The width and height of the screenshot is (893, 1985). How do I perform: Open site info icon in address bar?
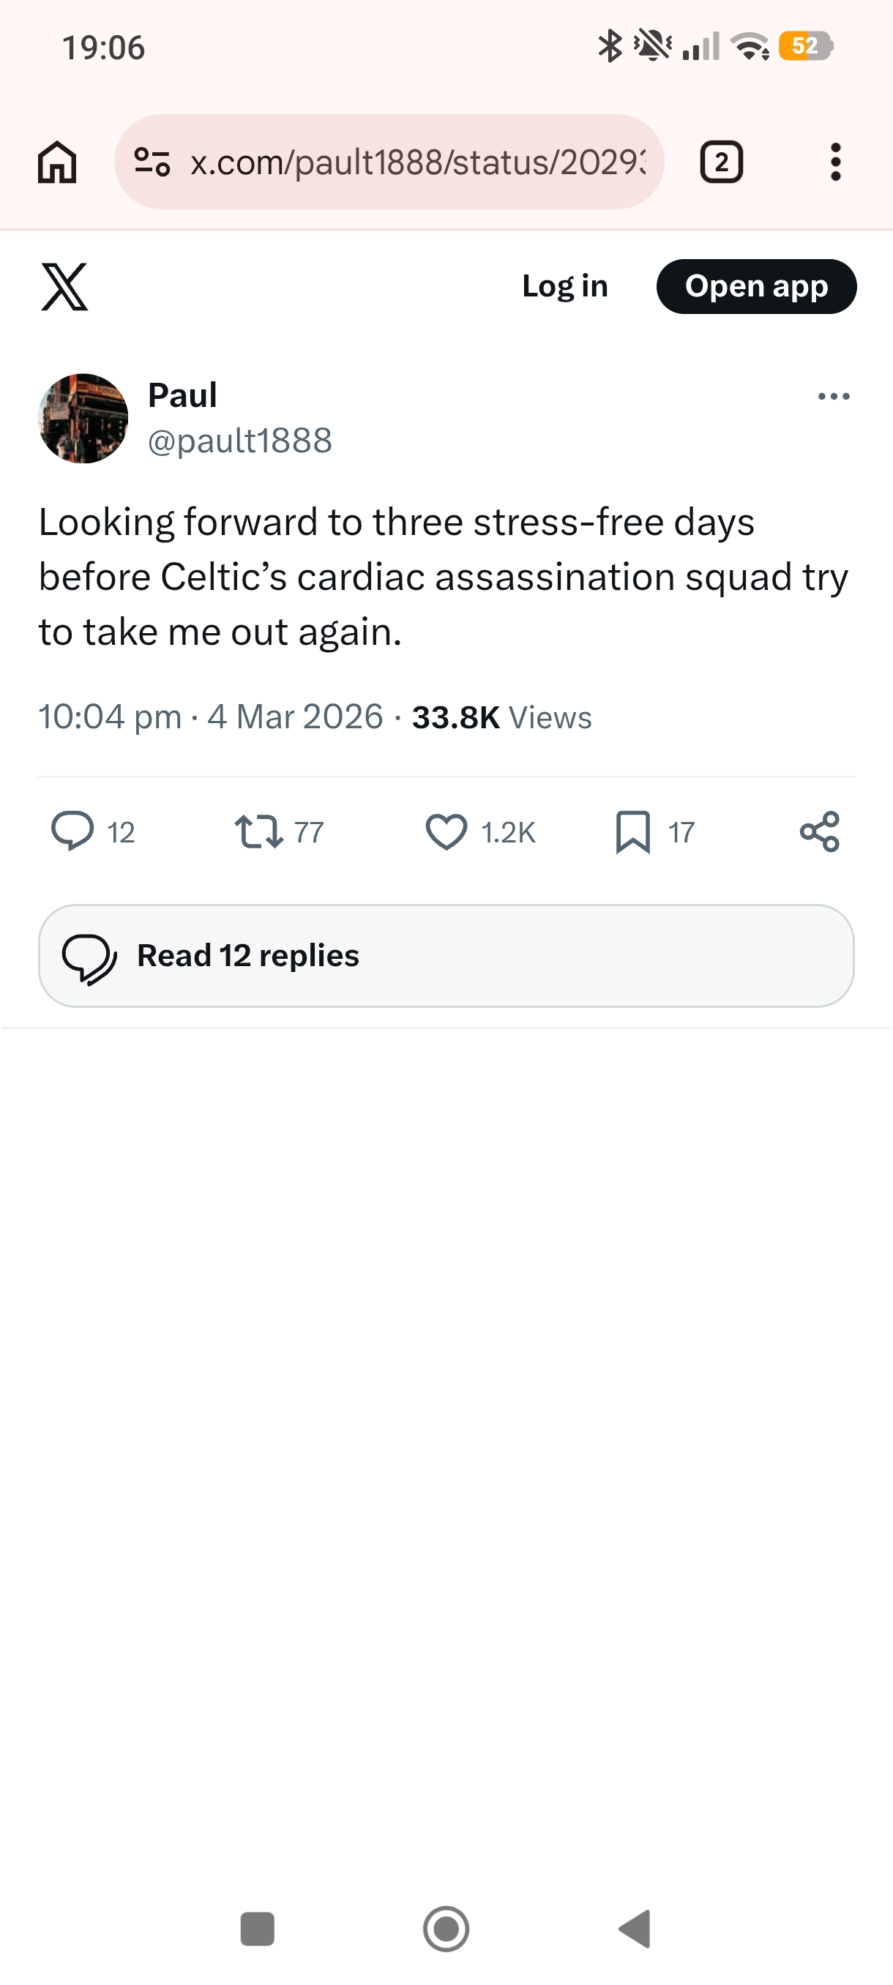[x=152, y=162]
